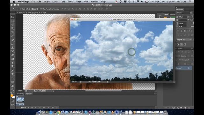Select the History Brush tool
The width and height of the screenshot is (204, 115).
pyautogui.click(x=13, y=51)
